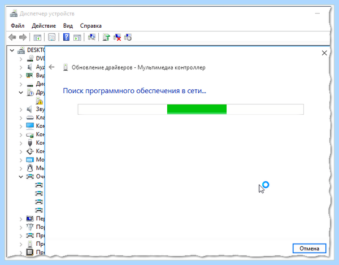
Task: Select the speaker icon beside the Зву node
Action: 29,110
